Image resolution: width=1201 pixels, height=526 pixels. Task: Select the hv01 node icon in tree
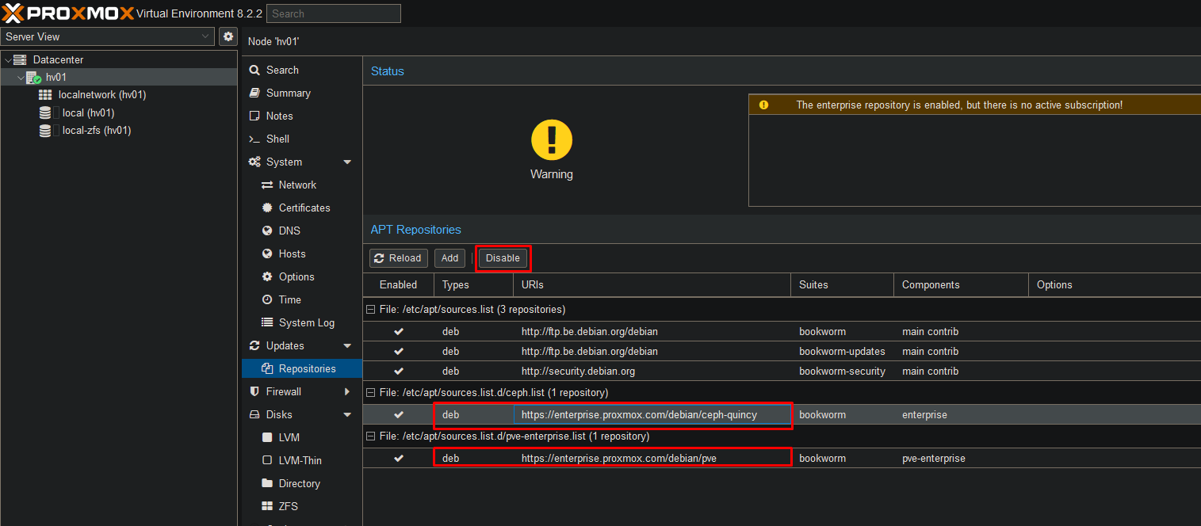click(x=33, y=78)
